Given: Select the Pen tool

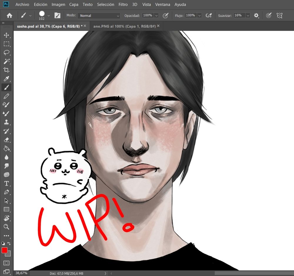Looking at the screenshot, I should click(x=6, y=192).
